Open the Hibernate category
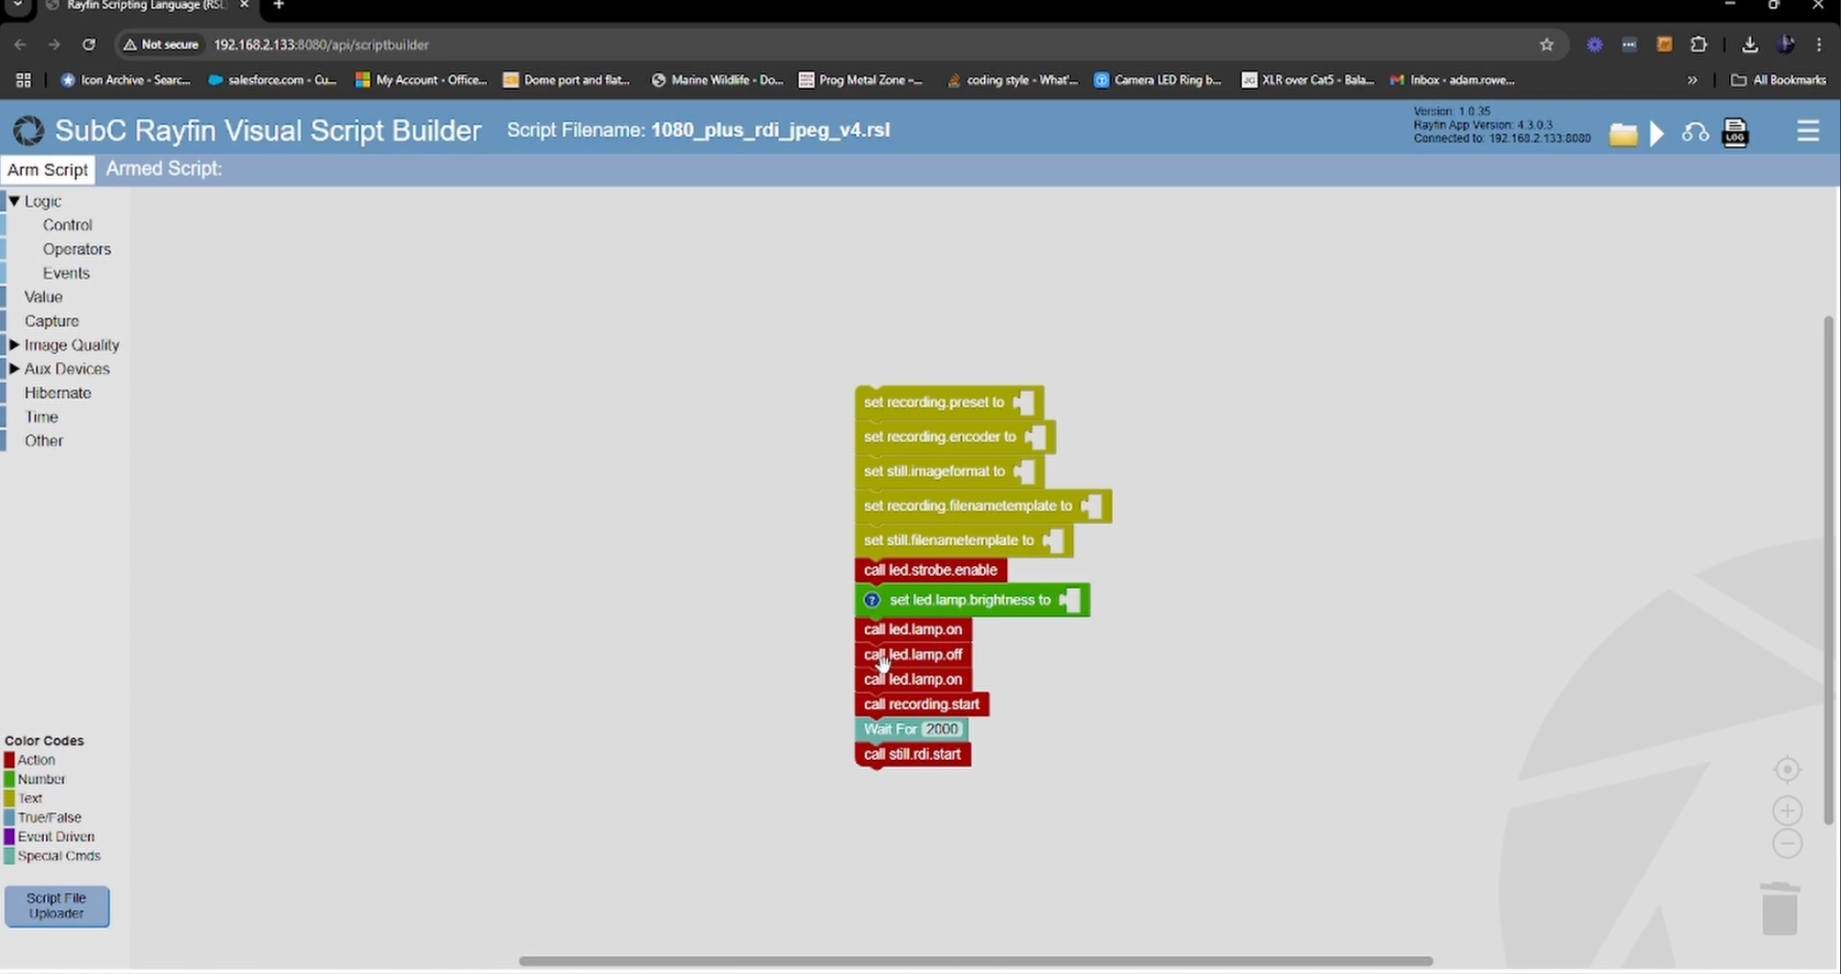1841x974 pixels. pos(57,393)
